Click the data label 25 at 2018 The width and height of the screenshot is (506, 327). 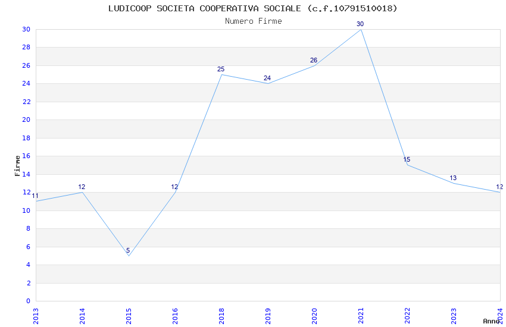(221, 70)
